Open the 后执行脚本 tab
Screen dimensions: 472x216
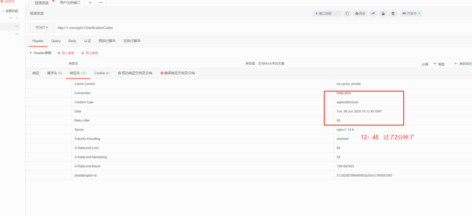(x=132, y=41)
